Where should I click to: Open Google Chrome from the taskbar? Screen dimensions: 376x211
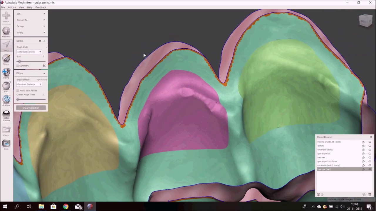[66, 207]
